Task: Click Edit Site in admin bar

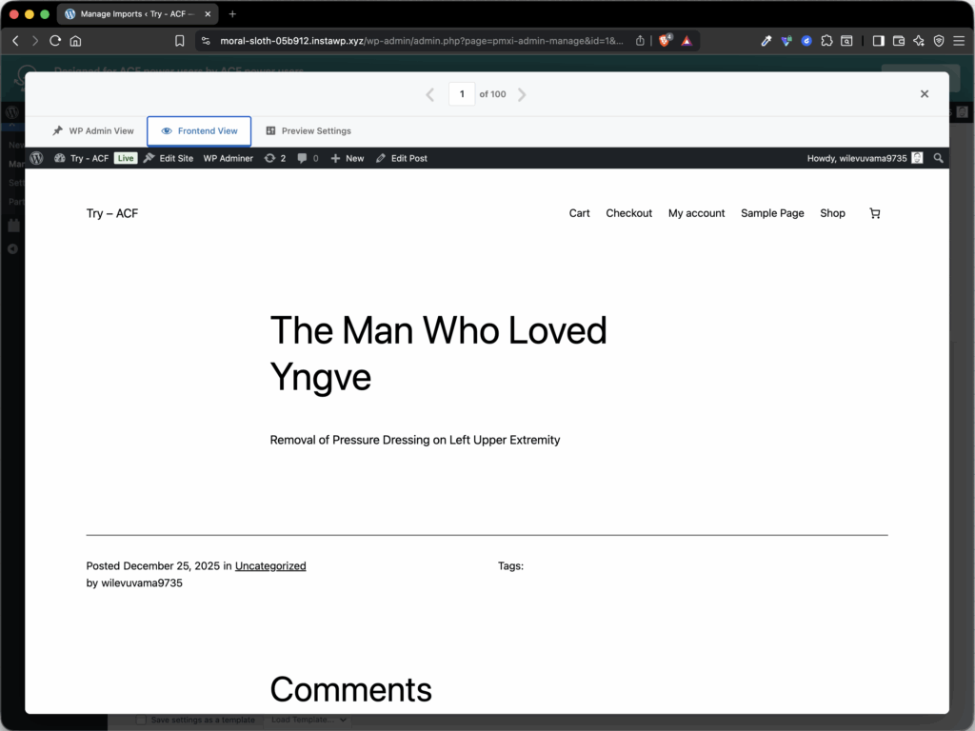Action: click(169, 159)
